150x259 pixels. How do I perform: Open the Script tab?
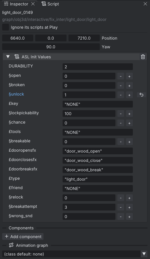[x=50, y=4]
